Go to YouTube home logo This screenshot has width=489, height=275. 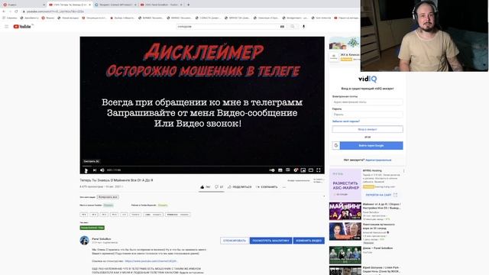[22, 27]
